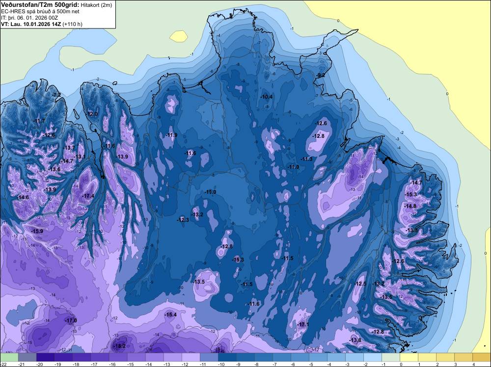Screen dimensions: 491x367
Task: Pick the legend swatch labeled -5
Action: (318, 357)
